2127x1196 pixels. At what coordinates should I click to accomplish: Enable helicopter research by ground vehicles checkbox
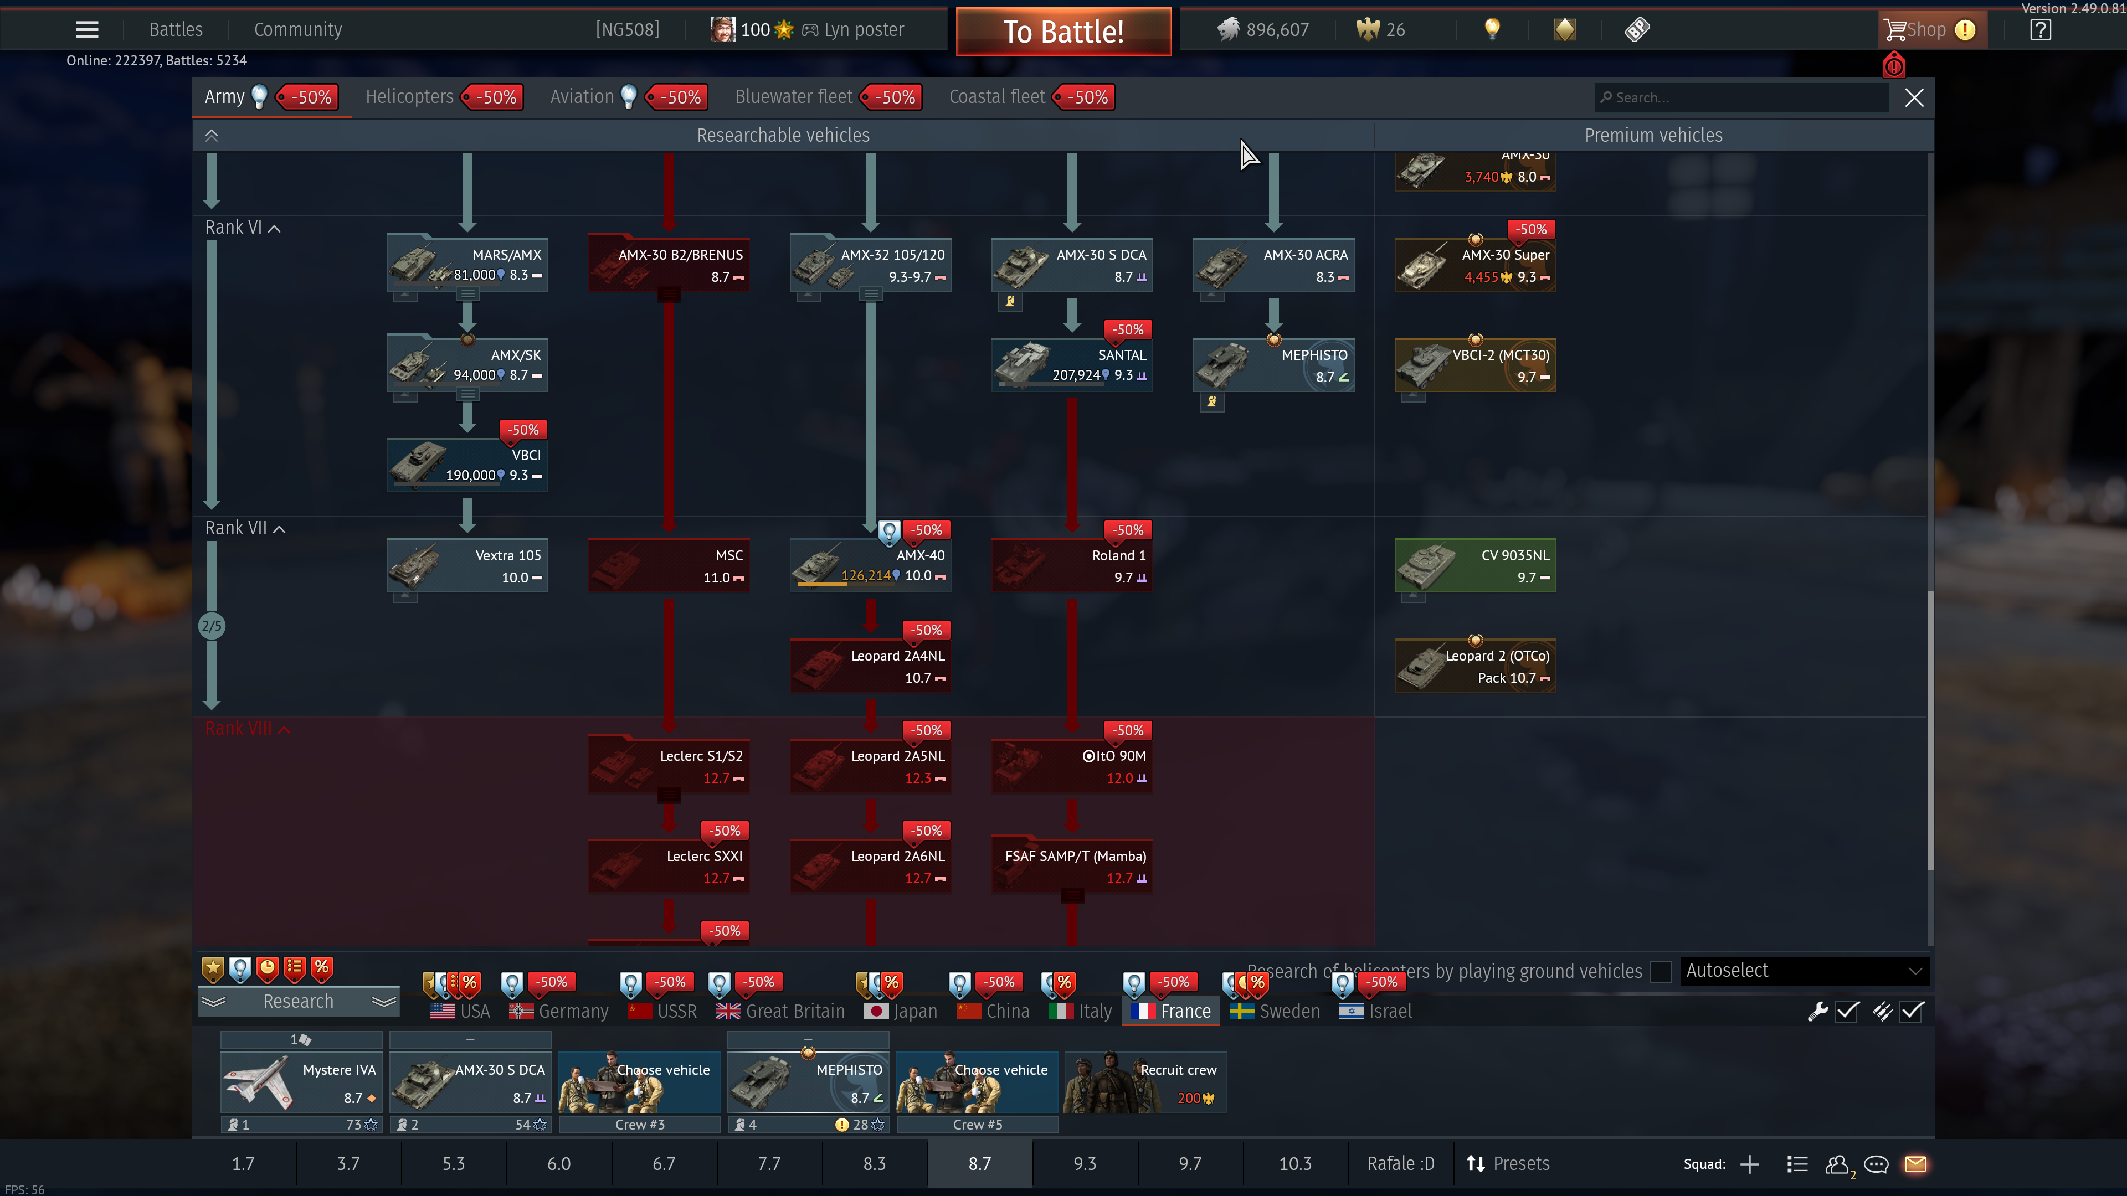coord(1661,972)
